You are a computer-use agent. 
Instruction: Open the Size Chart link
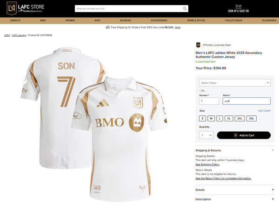(x=264, y=111)
